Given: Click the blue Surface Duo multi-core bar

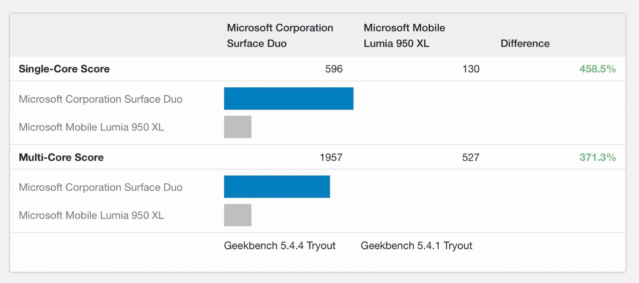Looking at the screenshot, I should click(277, 187).
